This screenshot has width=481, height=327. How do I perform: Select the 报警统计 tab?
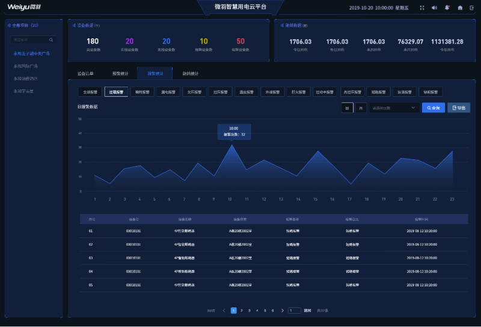[x=155, y=73]
